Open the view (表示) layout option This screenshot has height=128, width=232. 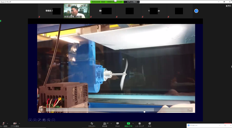(x=228, y=6)
